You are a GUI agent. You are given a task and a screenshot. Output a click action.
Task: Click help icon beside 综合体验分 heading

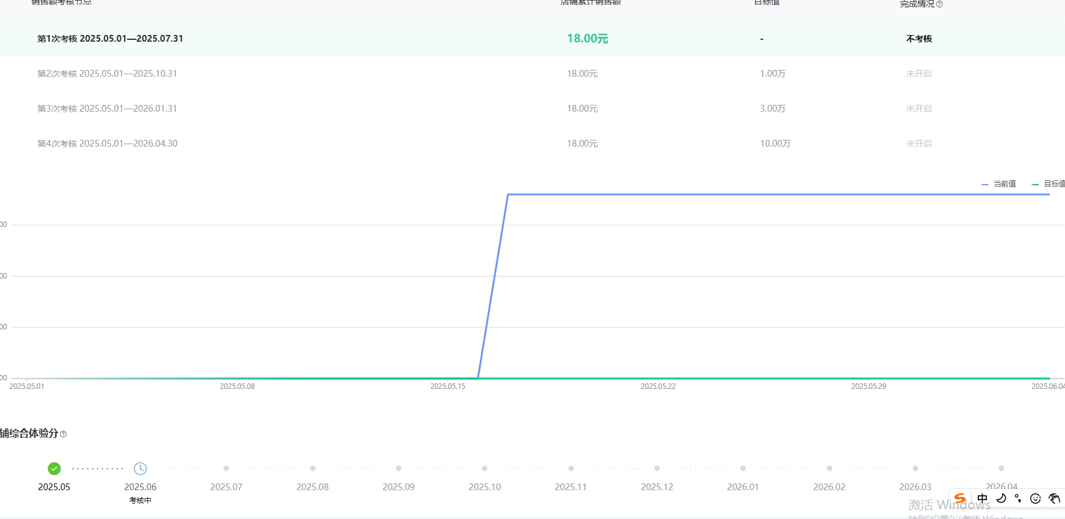coord(63,434)
